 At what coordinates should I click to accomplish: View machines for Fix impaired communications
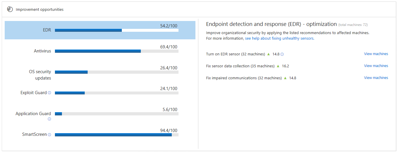[376, 78]
